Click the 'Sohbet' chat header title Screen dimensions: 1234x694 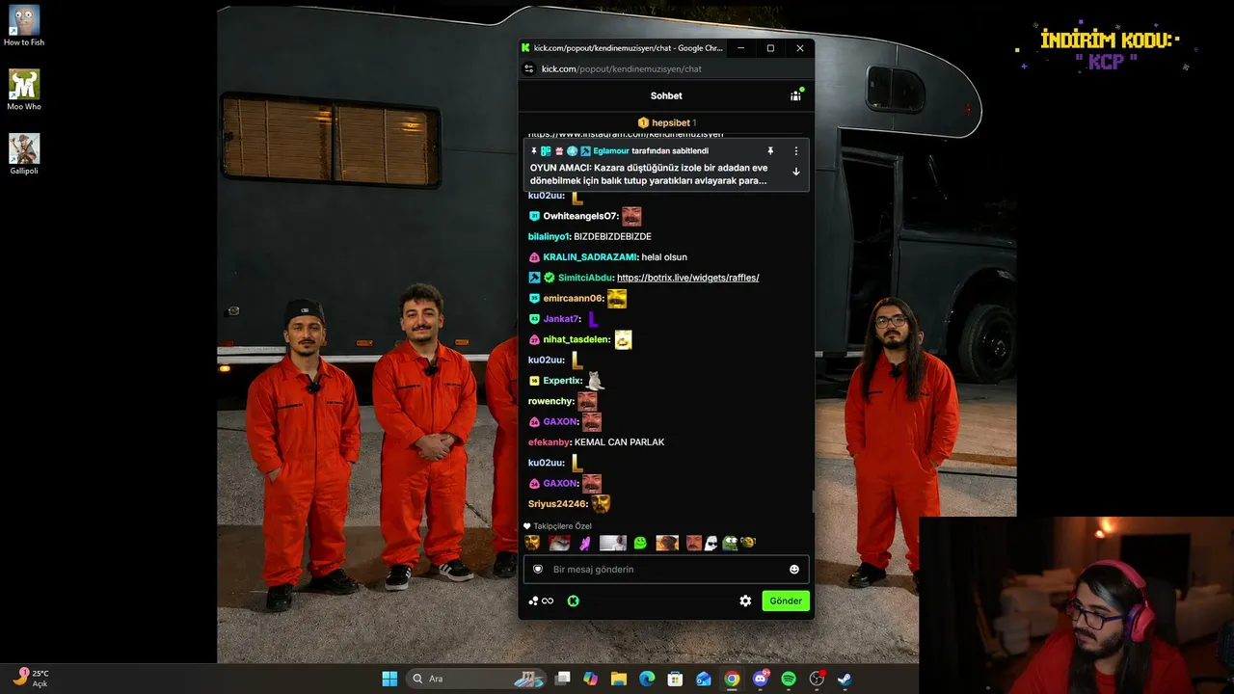click(x=666, y=95)
